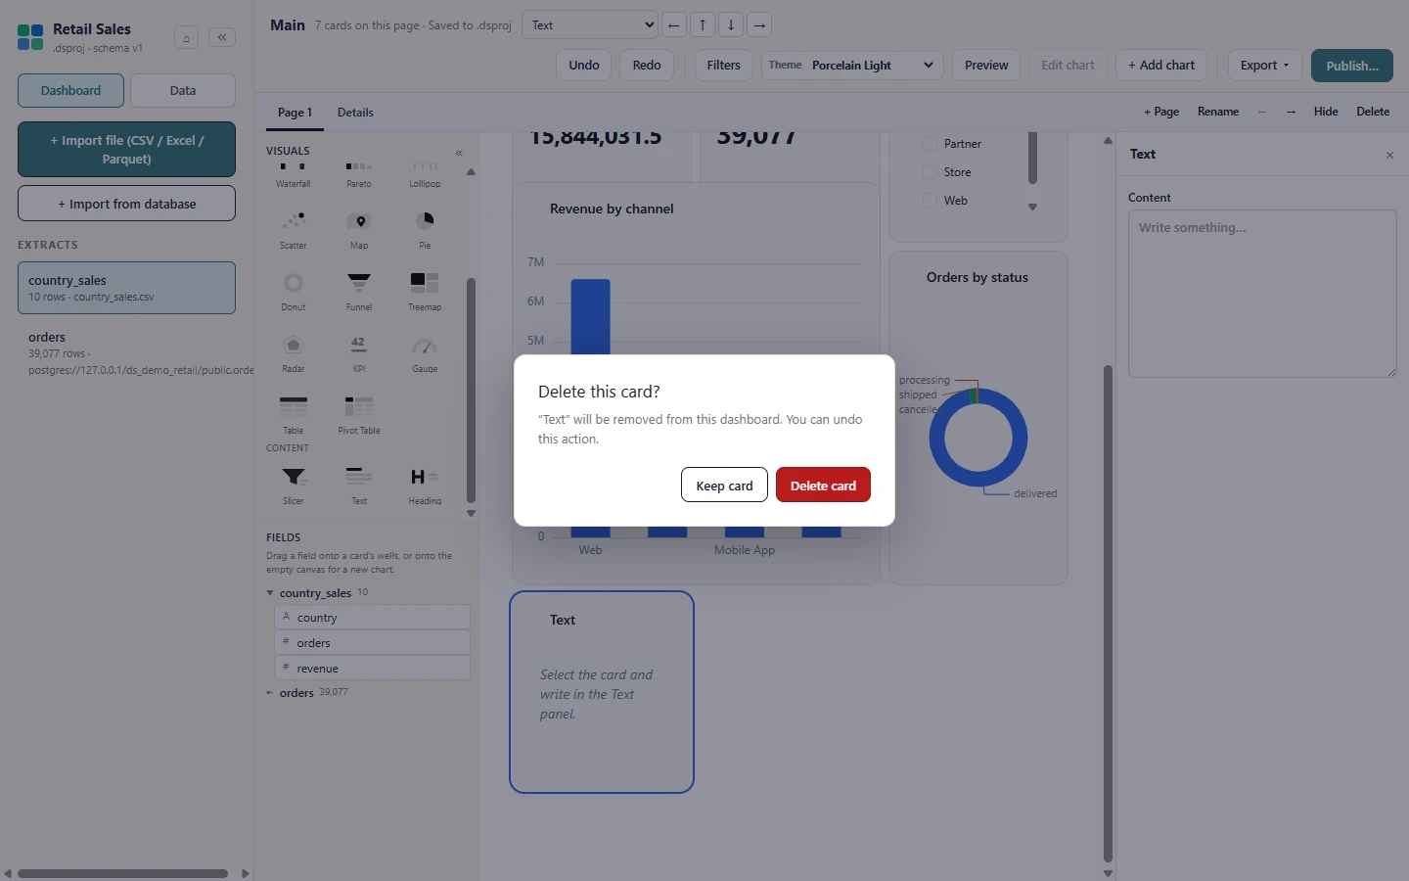The height and width of the screenshot is (881, 1409).
Task: Pick the Treemap visual
Action: point(425,291)
